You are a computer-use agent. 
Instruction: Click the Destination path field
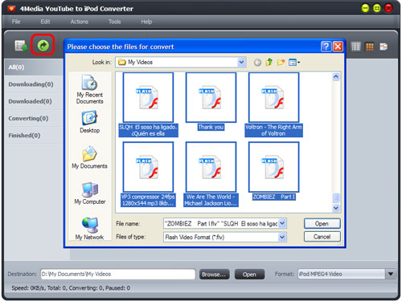[118, 275]
